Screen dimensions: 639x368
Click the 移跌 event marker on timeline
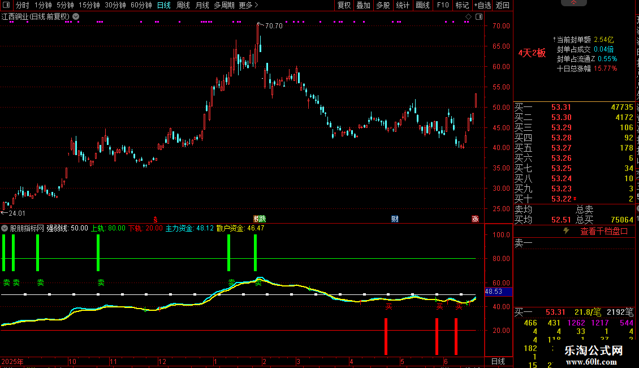coord(260,219)
